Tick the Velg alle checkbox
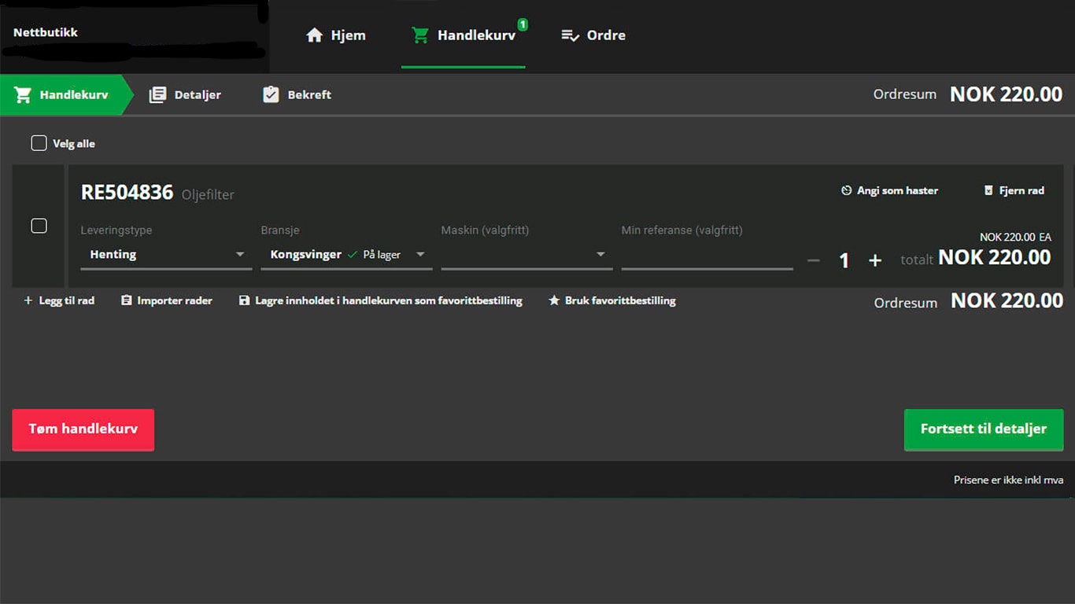This screenshot has width=1075, height=604. coord(39,143)
